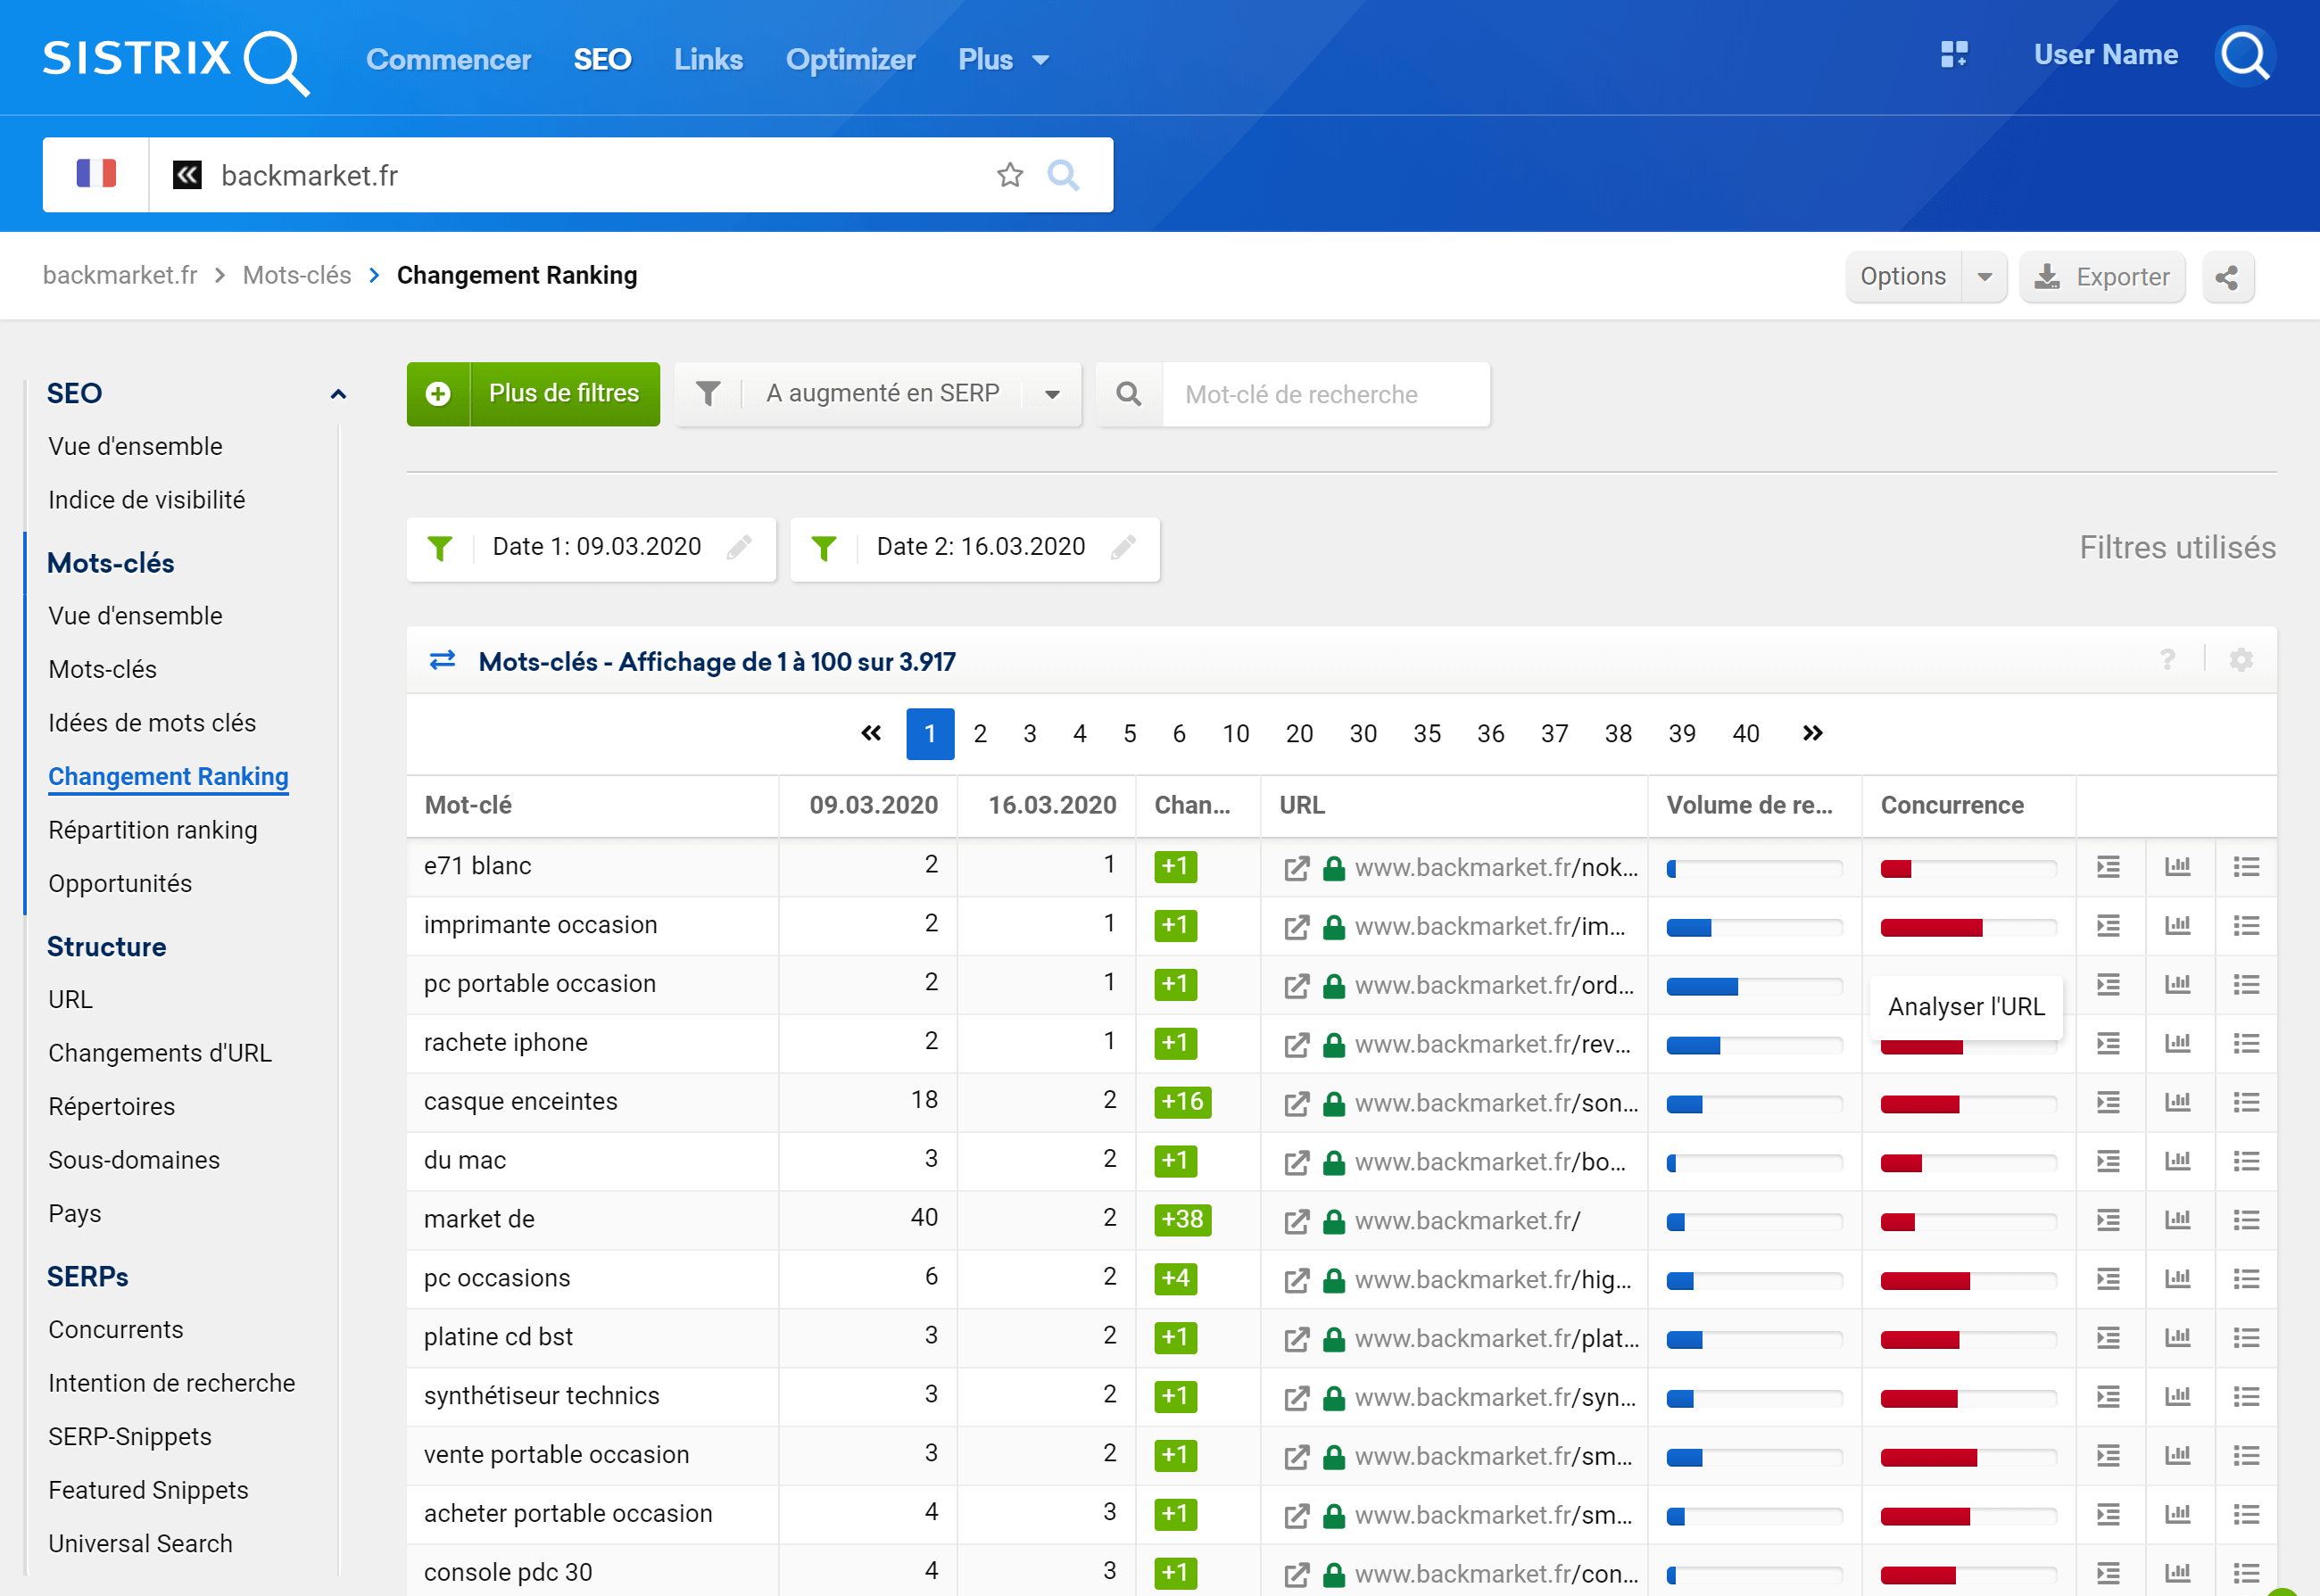Click the Plus de filtres button

tap(533, 394)
